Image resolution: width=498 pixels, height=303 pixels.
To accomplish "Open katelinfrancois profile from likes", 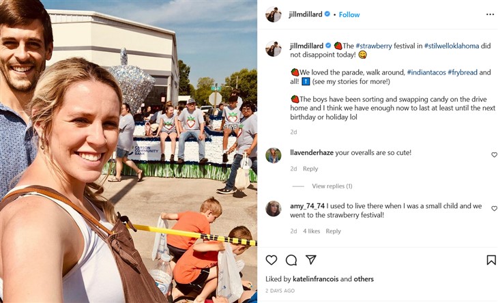I will 315,279.
